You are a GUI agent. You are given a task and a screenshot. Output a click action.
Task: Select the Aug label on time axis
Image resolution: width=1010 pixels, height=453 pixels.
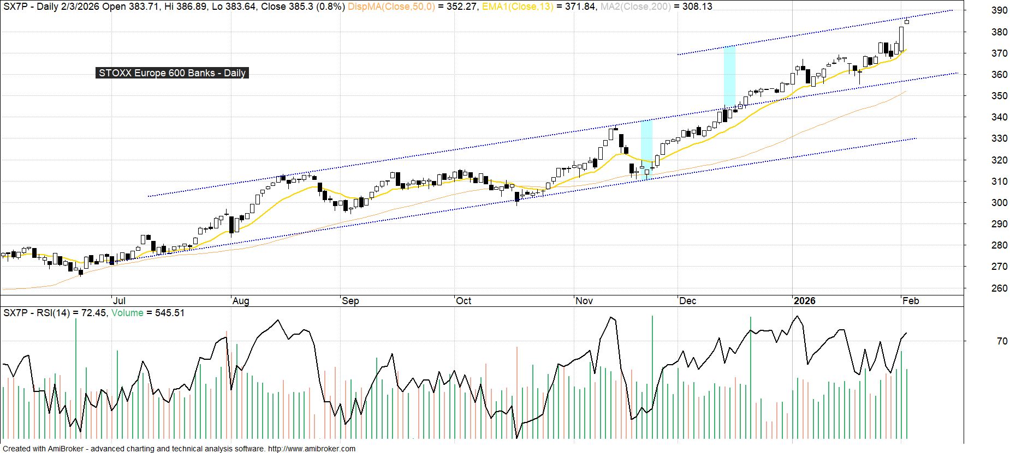(241, 301)
